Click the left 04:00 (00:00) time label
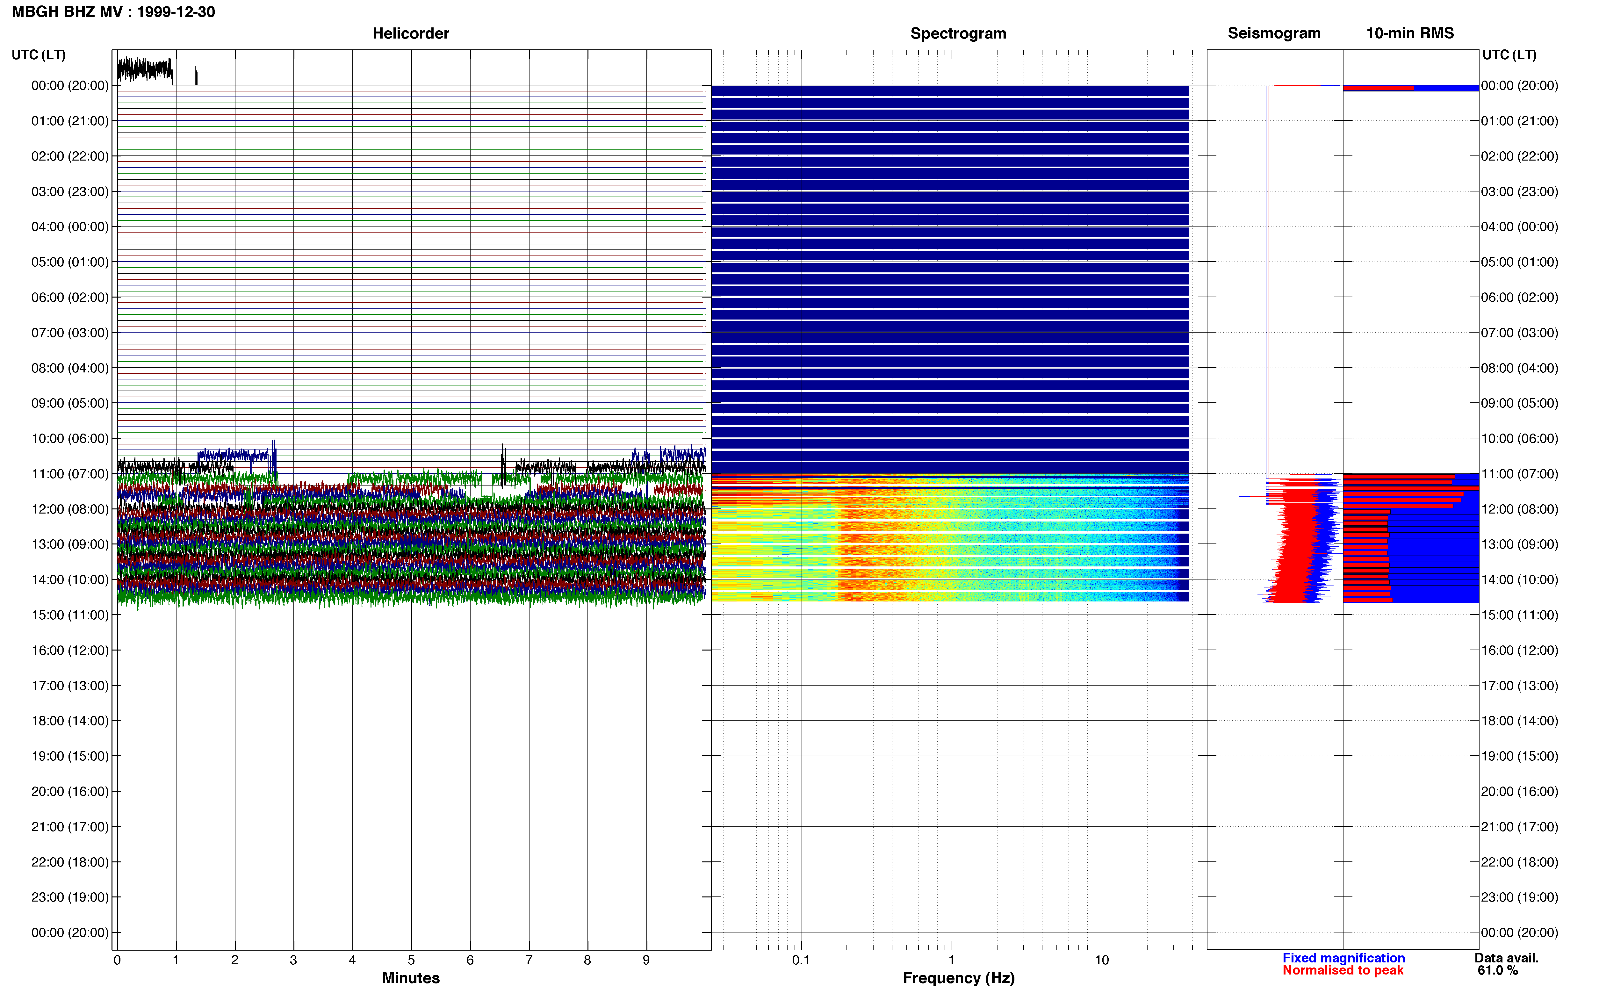This screenshot has height=1000, width=1599. pyautogui.click(x=70, y=227)
